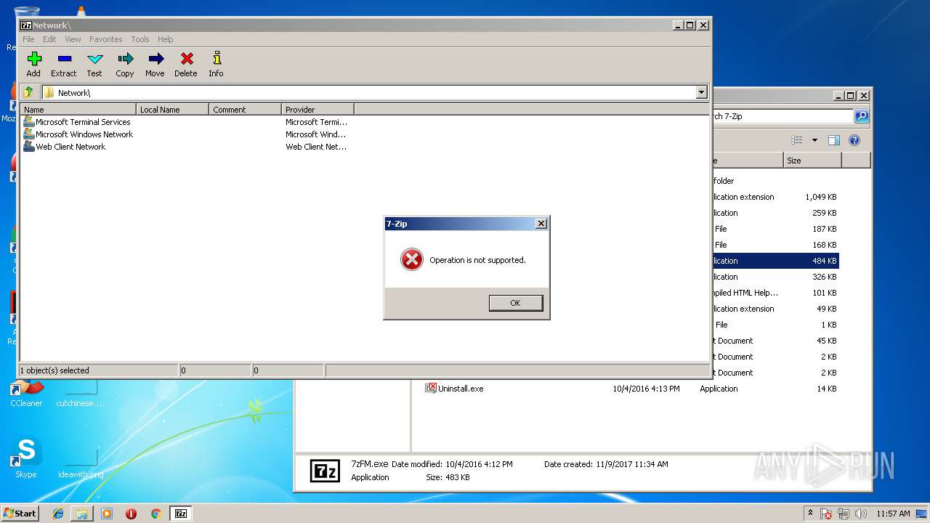This screenshot has width=930, height=523.
Task: Click the 'Operation is not supported.' message
Action: pyautogui.click(x=477, y=260)
